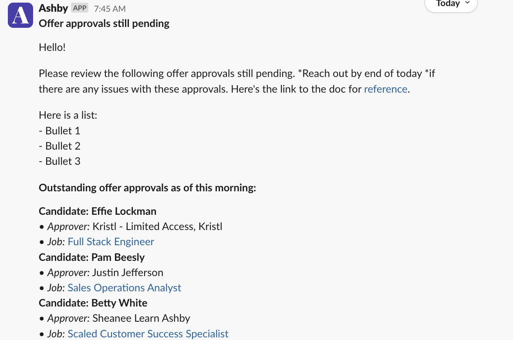The height and width of the screenshot is (340, 513).
Task: Select the 'Offer approvals still pending' title
Action: (104, 23)
